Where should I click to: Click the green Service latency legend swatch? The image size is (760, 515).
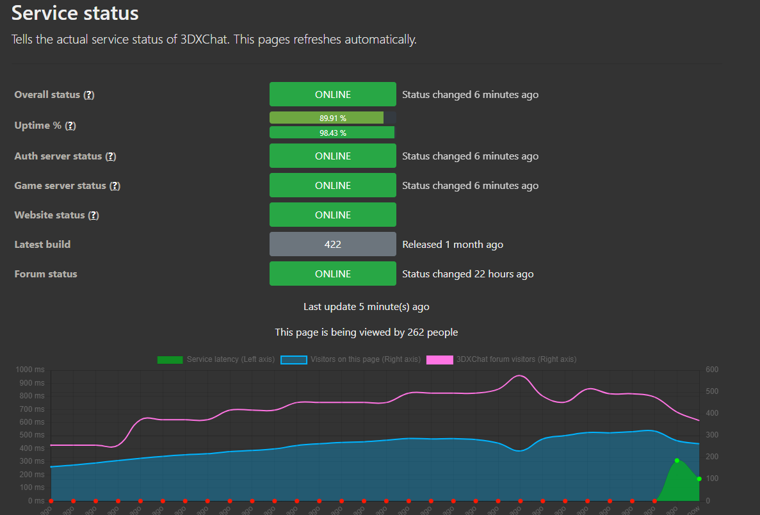(170, 360)
